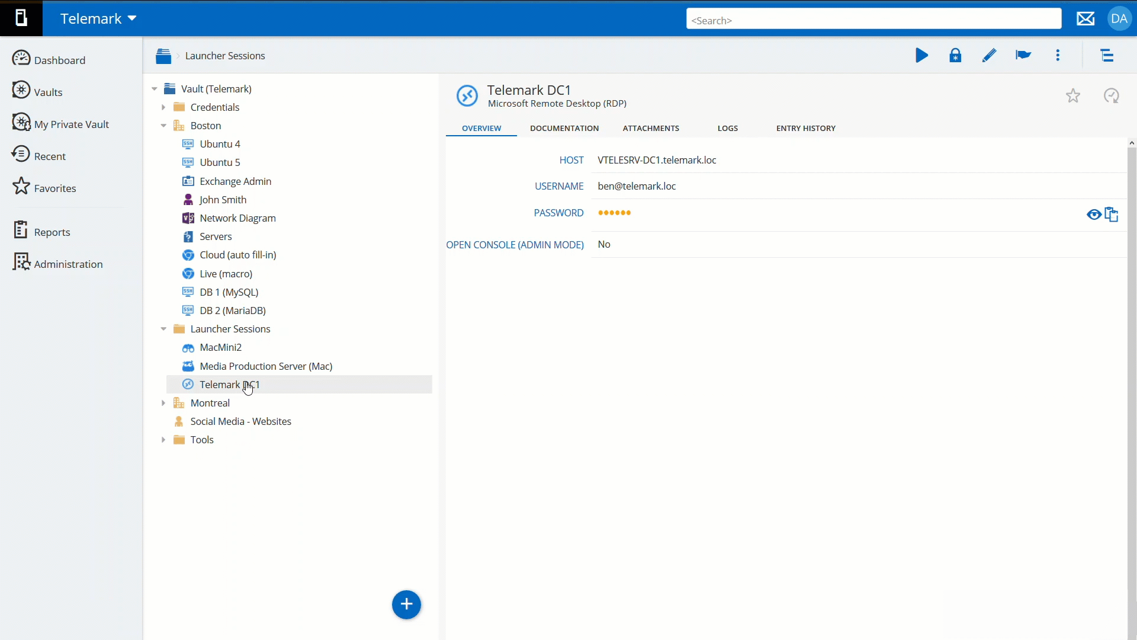Viewport: 1137px width, 640px height.
Task: Switch to Overview tab
Action: pyautogui.click(x=481, y=128)
